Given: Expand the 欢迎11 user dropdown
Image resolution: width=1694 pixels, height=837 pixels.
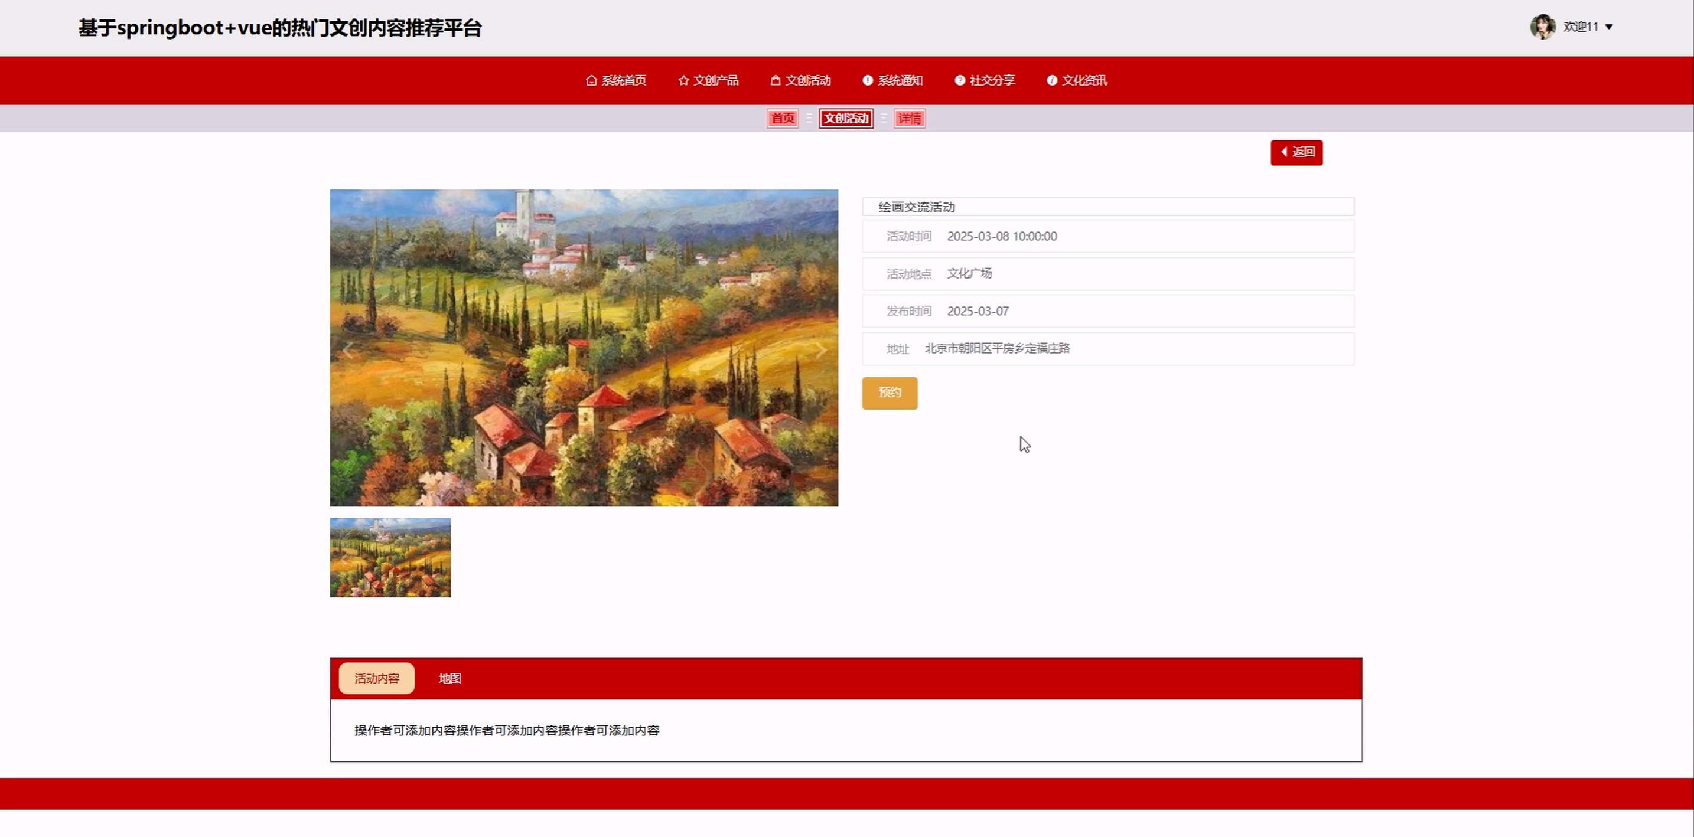Looking at the screenshot, I should tap(1608, 27).
